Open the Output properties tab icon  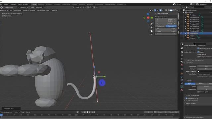click(182, 55)
